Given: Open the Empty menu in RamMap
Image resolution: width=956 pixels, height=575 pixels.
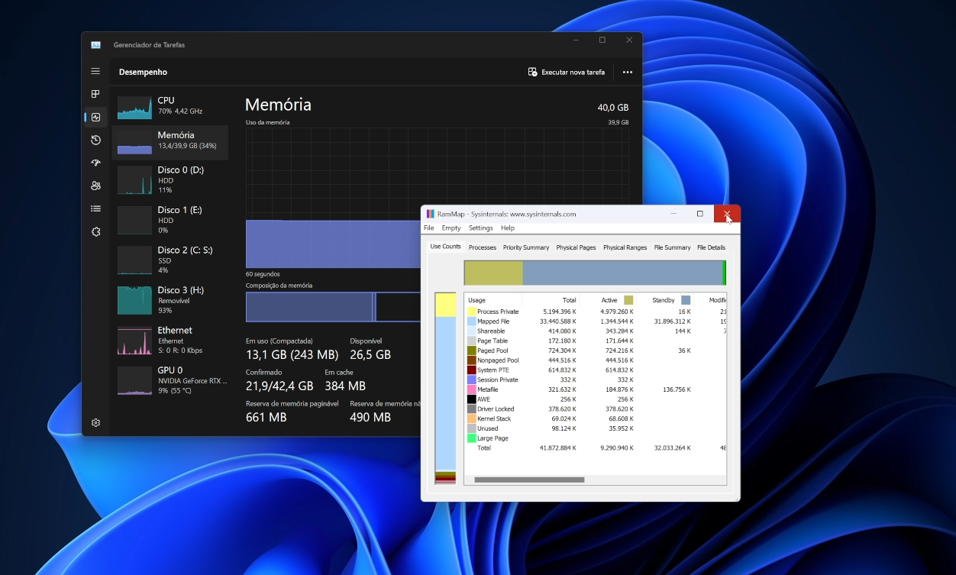Looking at the screenshot, I should 451,228.
